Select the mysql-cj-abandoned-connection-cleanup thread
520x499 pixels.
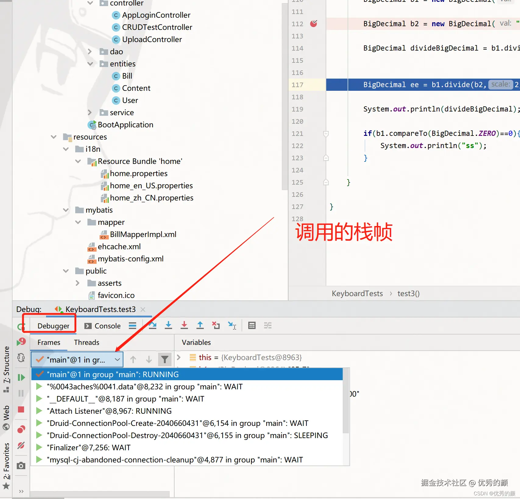pyautogui.click(x=187, y=460)
